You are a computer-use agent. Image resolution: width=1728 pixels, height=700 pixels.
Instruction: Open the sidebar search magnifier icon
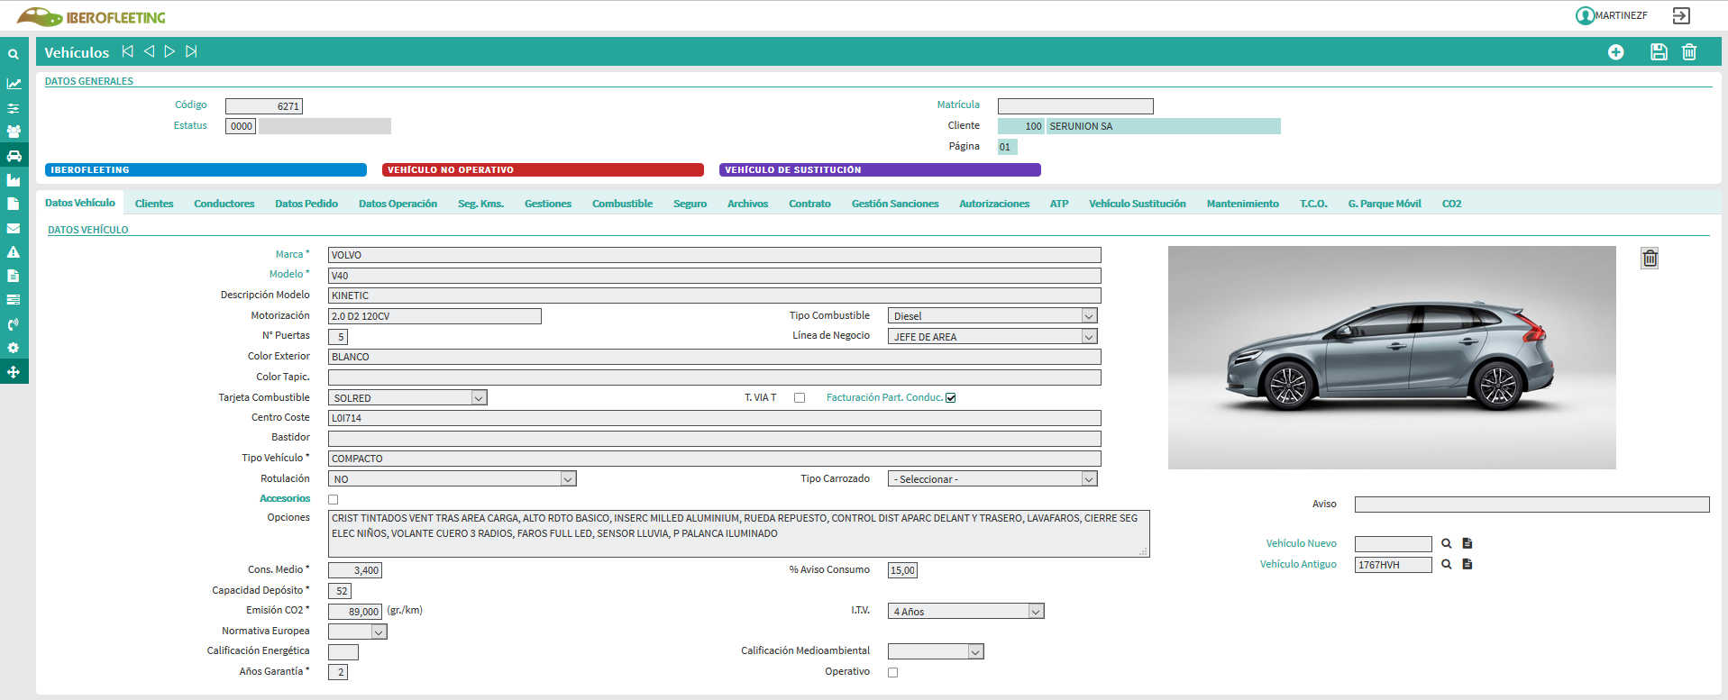pyautogui.click(x=14, y=54)
